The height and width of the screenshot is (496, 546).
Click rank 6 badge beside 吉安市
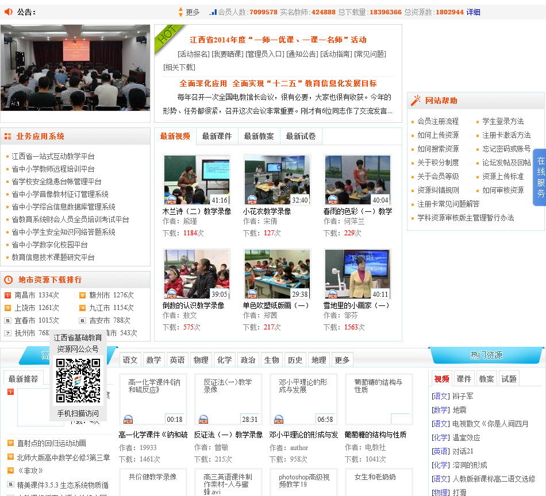[82, 320]
